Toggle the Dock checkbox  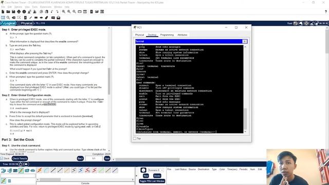(x=2, y=158)
